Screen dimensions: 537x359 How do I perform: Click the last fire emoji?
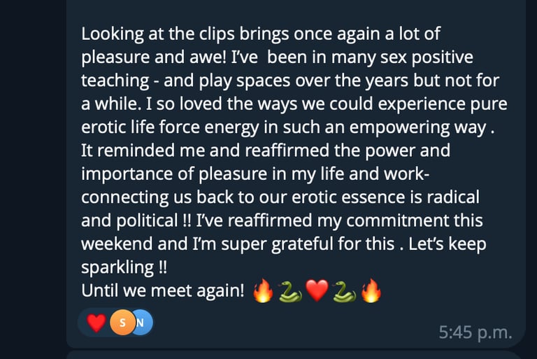[x=371, y=291]
